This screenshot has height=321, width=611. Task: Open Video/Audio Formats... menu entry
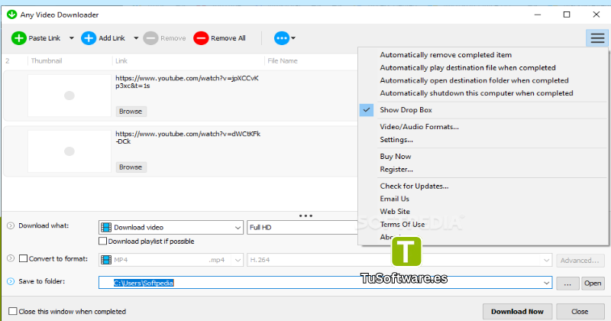(419, 127)
